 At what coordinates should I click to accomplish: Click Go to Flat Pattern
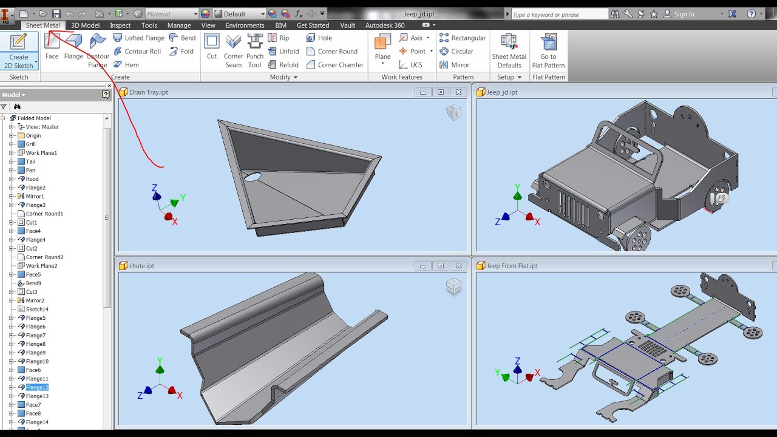(549, 51)
